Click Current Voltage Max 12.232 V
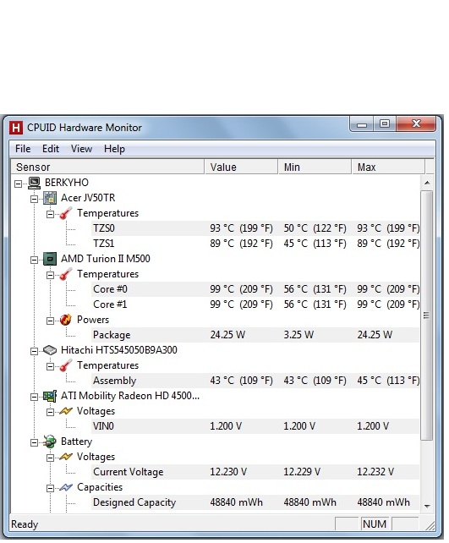Screen dimensions: 449x543 (375, 472)
